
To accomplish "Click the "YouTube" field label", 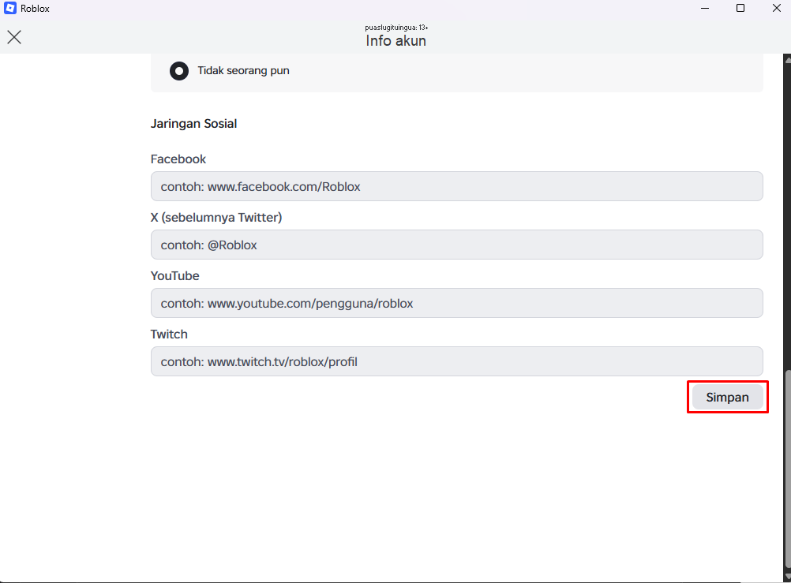I will pos(175,276).
